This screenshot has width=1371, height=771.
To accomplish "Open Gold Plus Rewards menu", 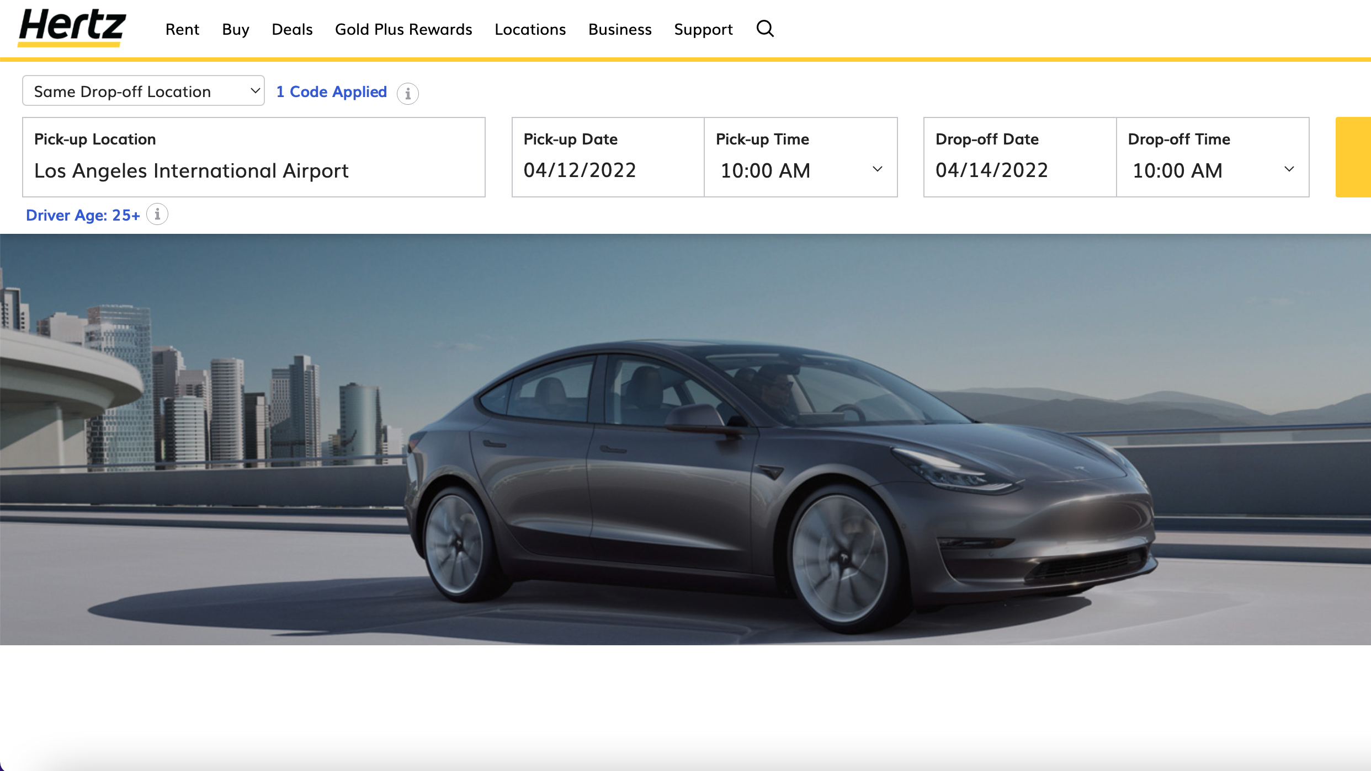I will [403, 29].
